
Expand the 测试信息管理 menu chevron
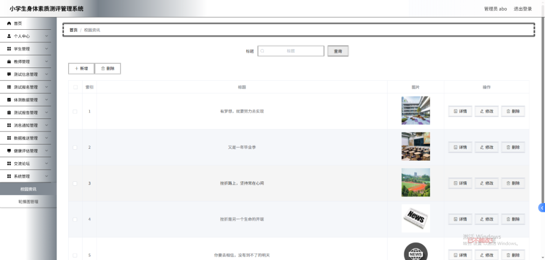tap(46, 74)
